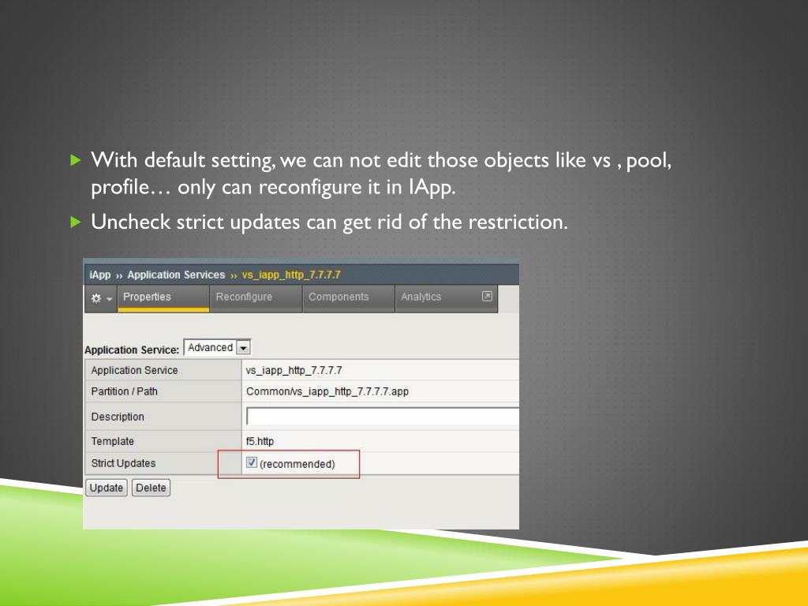Click the bullet arrow before 'Uncheck strict updates'

click(76, 222)
